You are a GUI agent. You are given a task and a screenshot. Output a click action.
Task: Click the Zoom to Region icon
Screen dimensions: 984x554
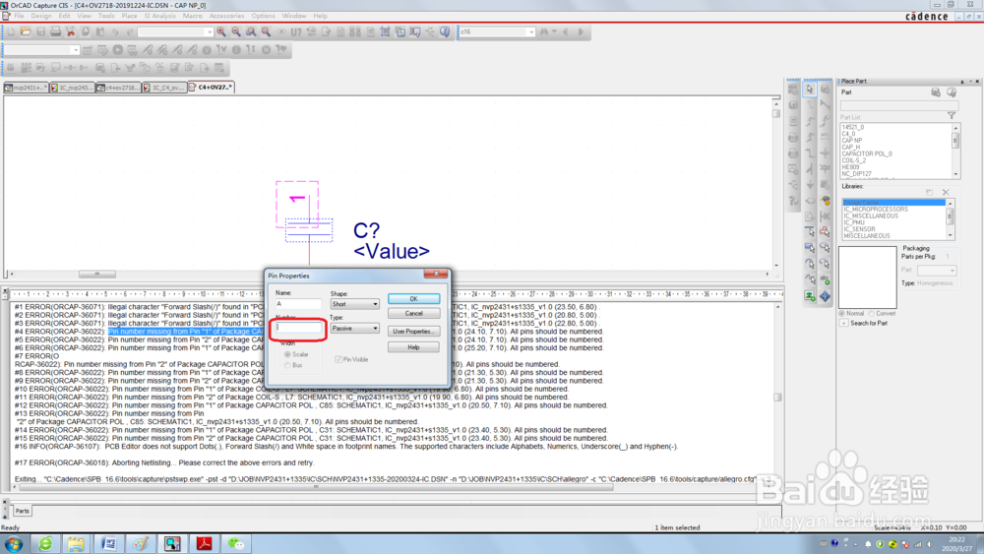click(251, 31)
